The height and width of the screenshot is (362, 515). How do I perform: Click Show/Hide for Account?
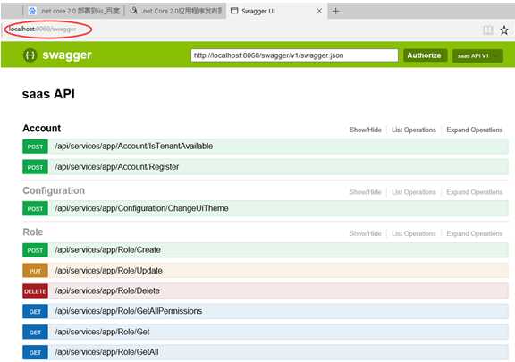tap(366, 130)
